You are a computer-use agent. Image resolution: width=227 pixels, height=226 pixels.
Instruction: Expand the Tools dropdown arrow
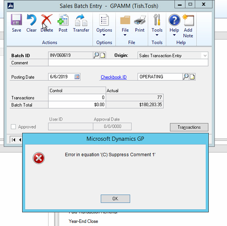tap(157, 35)
